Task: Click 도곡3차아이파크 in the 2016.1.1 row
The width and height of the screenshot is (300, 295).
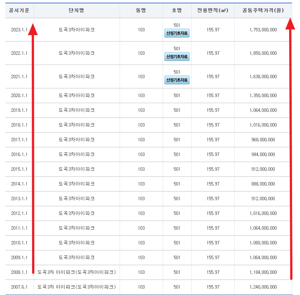Action: click(x=77, y=154)
